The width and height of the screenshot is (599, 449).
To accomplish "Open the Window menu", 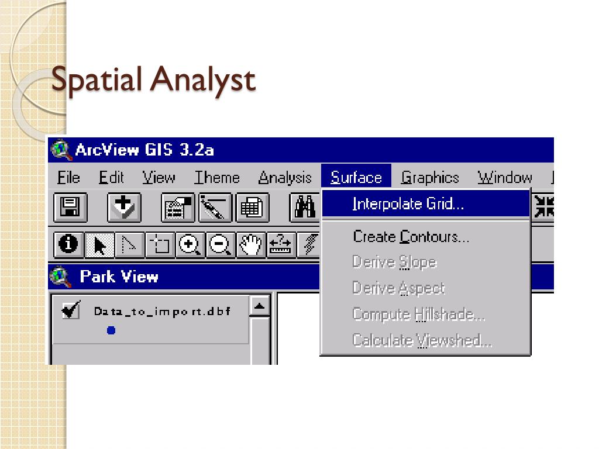I will [505, 178].
